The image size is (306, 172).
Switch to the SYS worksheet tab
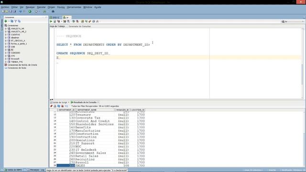55,18
